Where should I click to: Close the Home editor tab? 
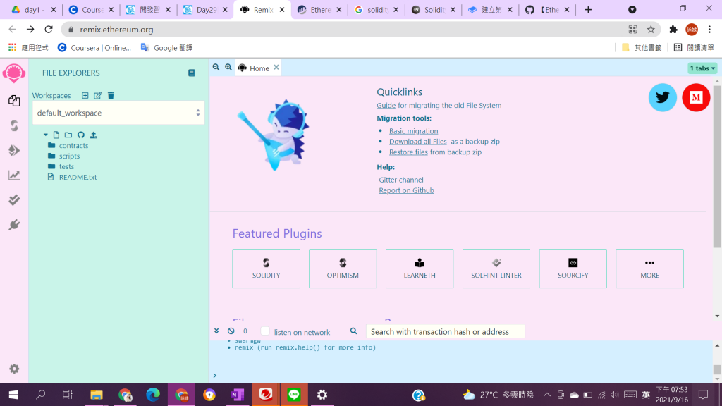(276, 67)
